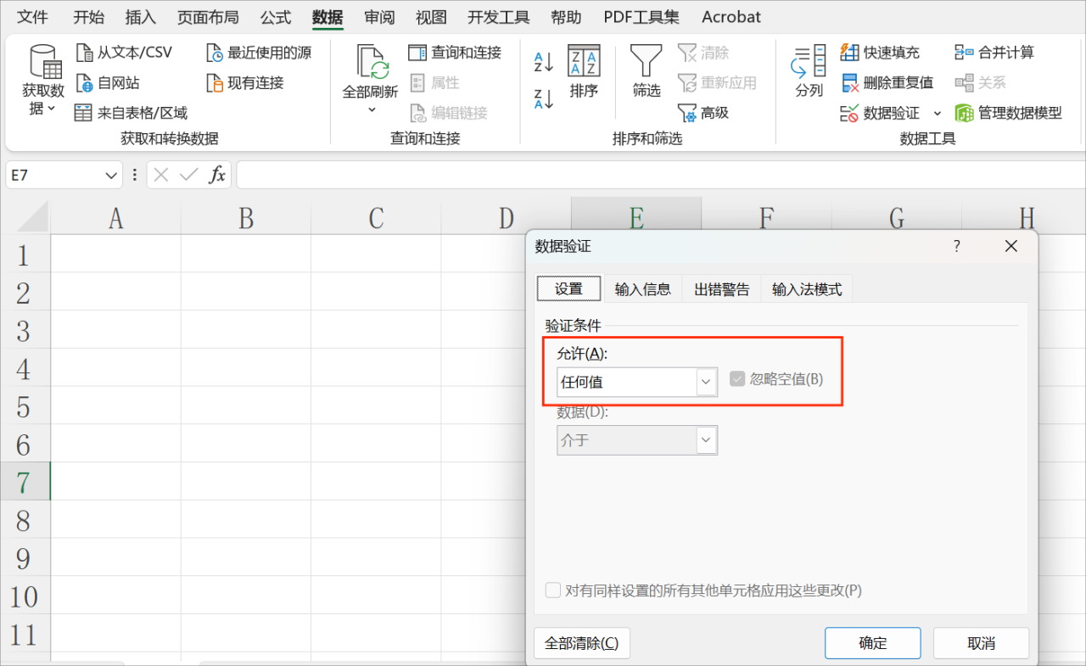This screenshot has height=666, width=1086.
Task: Click the 清除 filter button
Action: [x=703, y=53]
